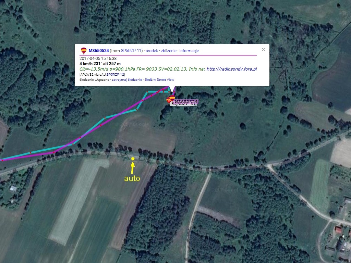The height and width of the screenshot is (263, 351).
Task: Follow the balloon via śledź w Street View
Action: tap(159, 79)
